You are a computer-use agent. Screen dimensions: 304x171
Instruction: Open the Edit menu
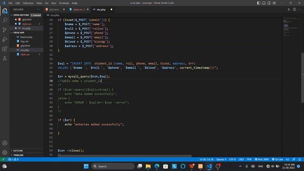(x=18, y=3)
